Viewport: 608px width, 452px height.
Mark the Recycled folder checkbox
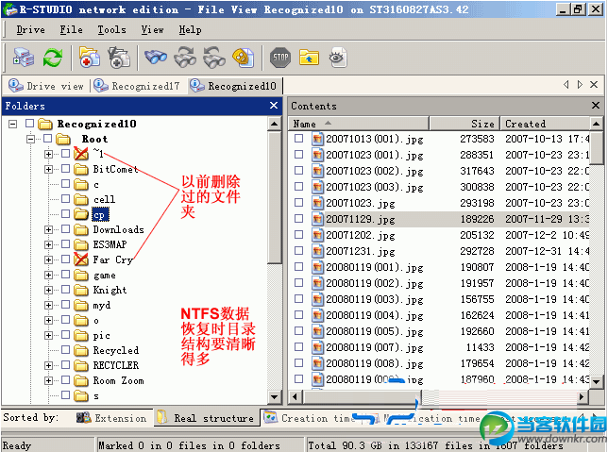(65, 350)
